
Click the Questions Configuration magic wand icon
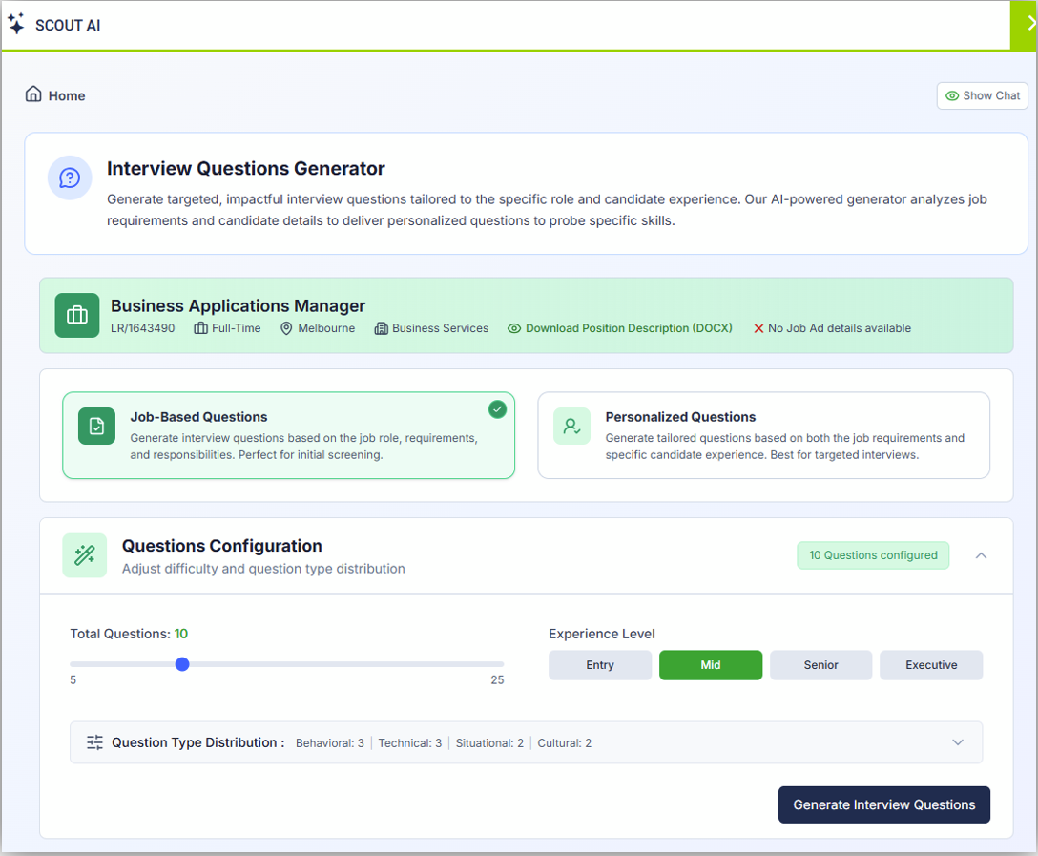[x=84, y=555]
